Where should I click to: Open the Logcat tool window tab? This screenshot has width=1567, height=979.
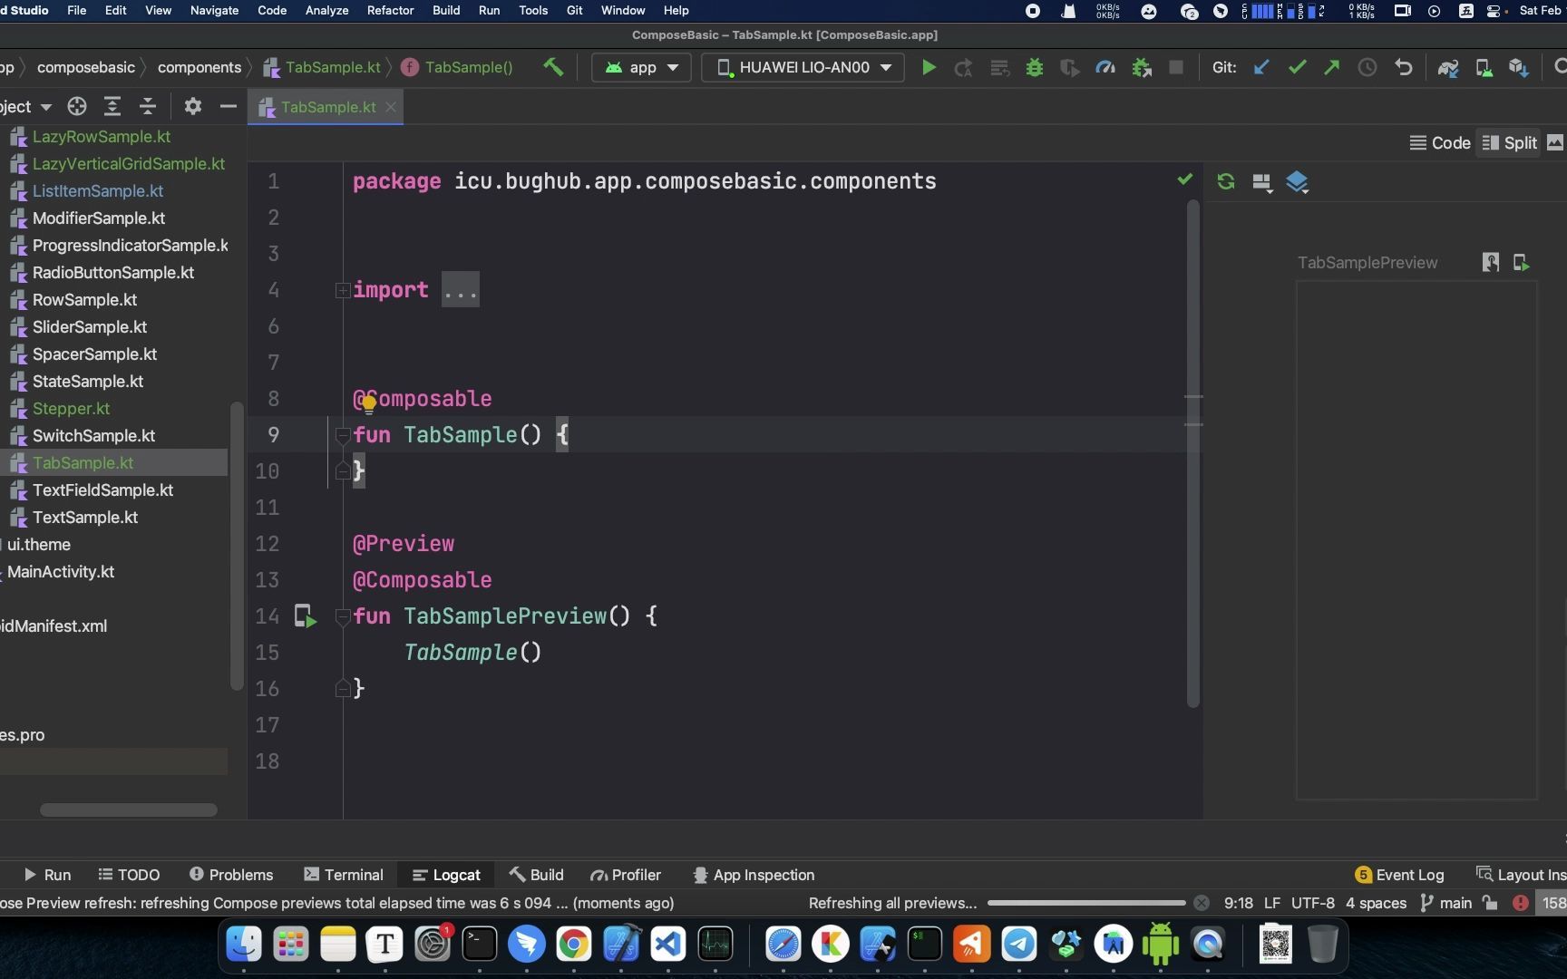point(445,874)
